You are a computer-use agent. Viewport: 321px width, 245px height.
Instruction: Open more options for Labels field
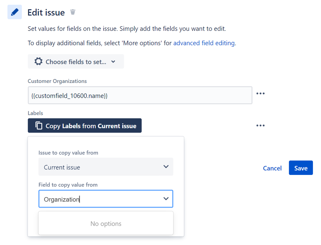coord(260,125)
